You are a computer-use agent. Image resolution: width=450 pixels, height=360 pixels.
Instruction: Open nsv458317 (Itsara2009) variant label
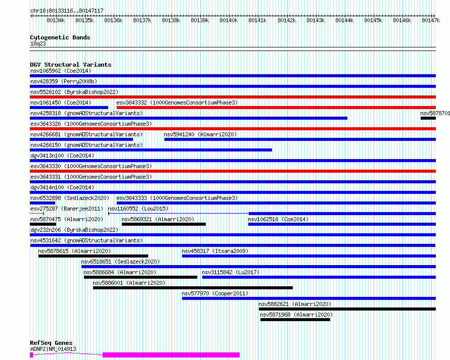pos(215,251)
